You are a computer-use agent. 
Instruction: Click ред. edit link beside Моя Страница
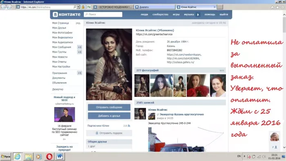78,23
